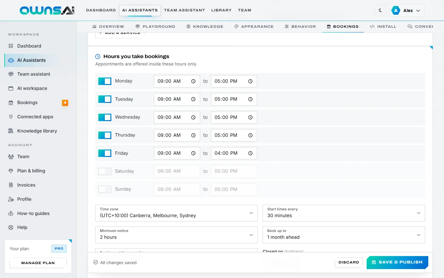This screenshot has height=278, width=444.
Task: Switch off Thursday bookings
Action: click(105, 135)
